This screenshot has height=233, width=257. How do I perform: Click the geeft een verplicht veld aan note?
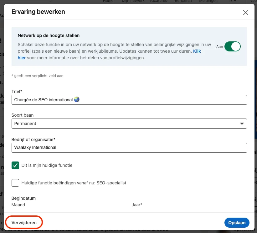(x=37, y=76)
